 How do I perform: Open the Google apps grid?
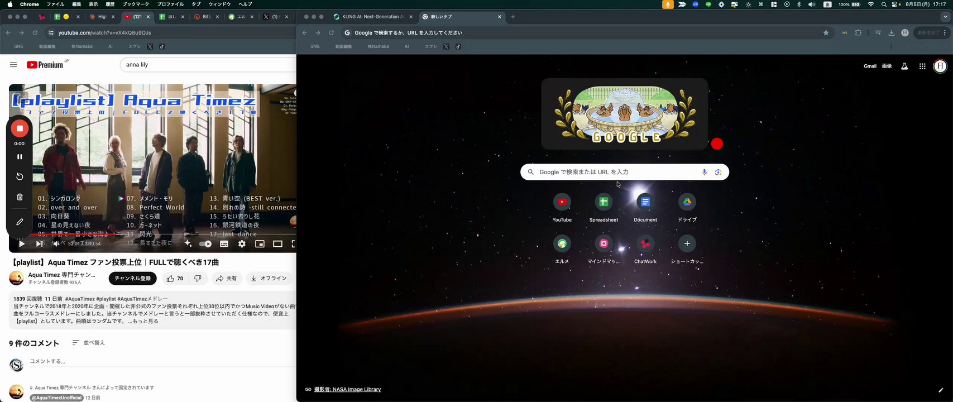[x=922, y=66]
